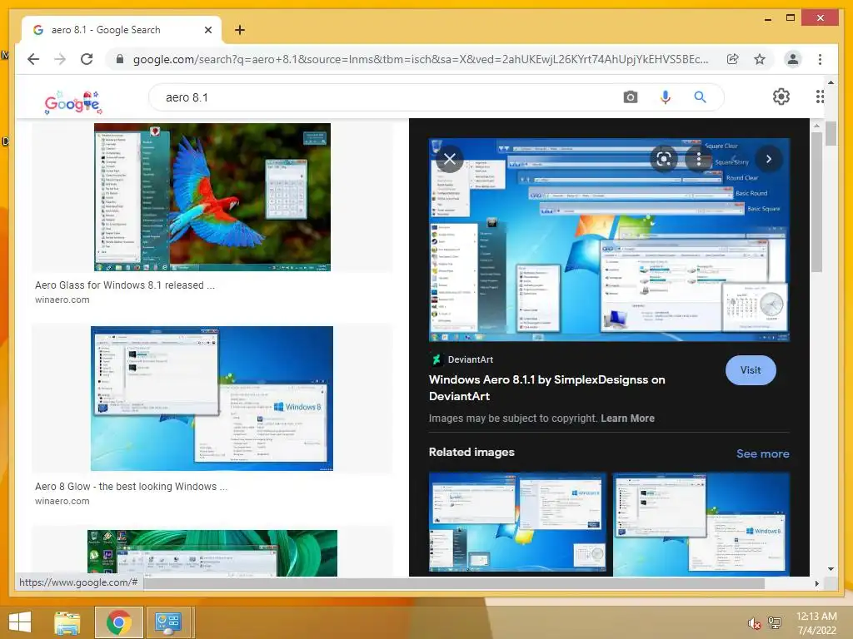Open the green leaf wallpaper thumbnail
This screenshot has width=853, height=639.
[212, 553]
